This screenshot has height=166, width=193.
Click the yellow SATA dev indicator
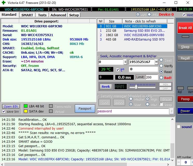click(x=26, y=111)
